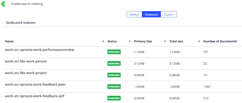Viewport: 242px width, 103px height.
Task: Select work-src-sproute-work-performancereview index name
Action: click(x=40, y=50)
